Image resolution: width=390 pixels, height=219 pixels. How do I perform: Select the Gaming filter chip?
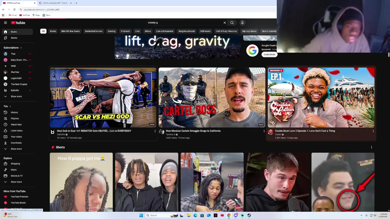(x=112, y=31)
